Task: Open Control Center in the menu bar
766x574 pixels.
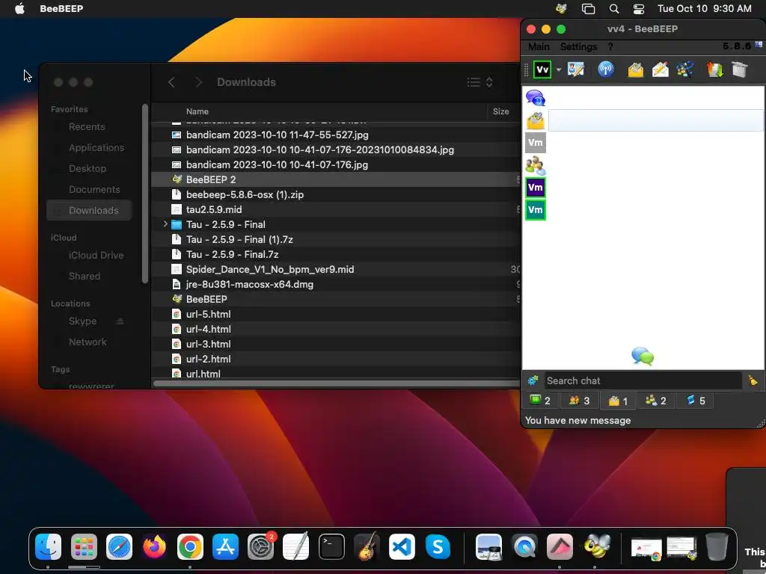Action: point(639,8)
